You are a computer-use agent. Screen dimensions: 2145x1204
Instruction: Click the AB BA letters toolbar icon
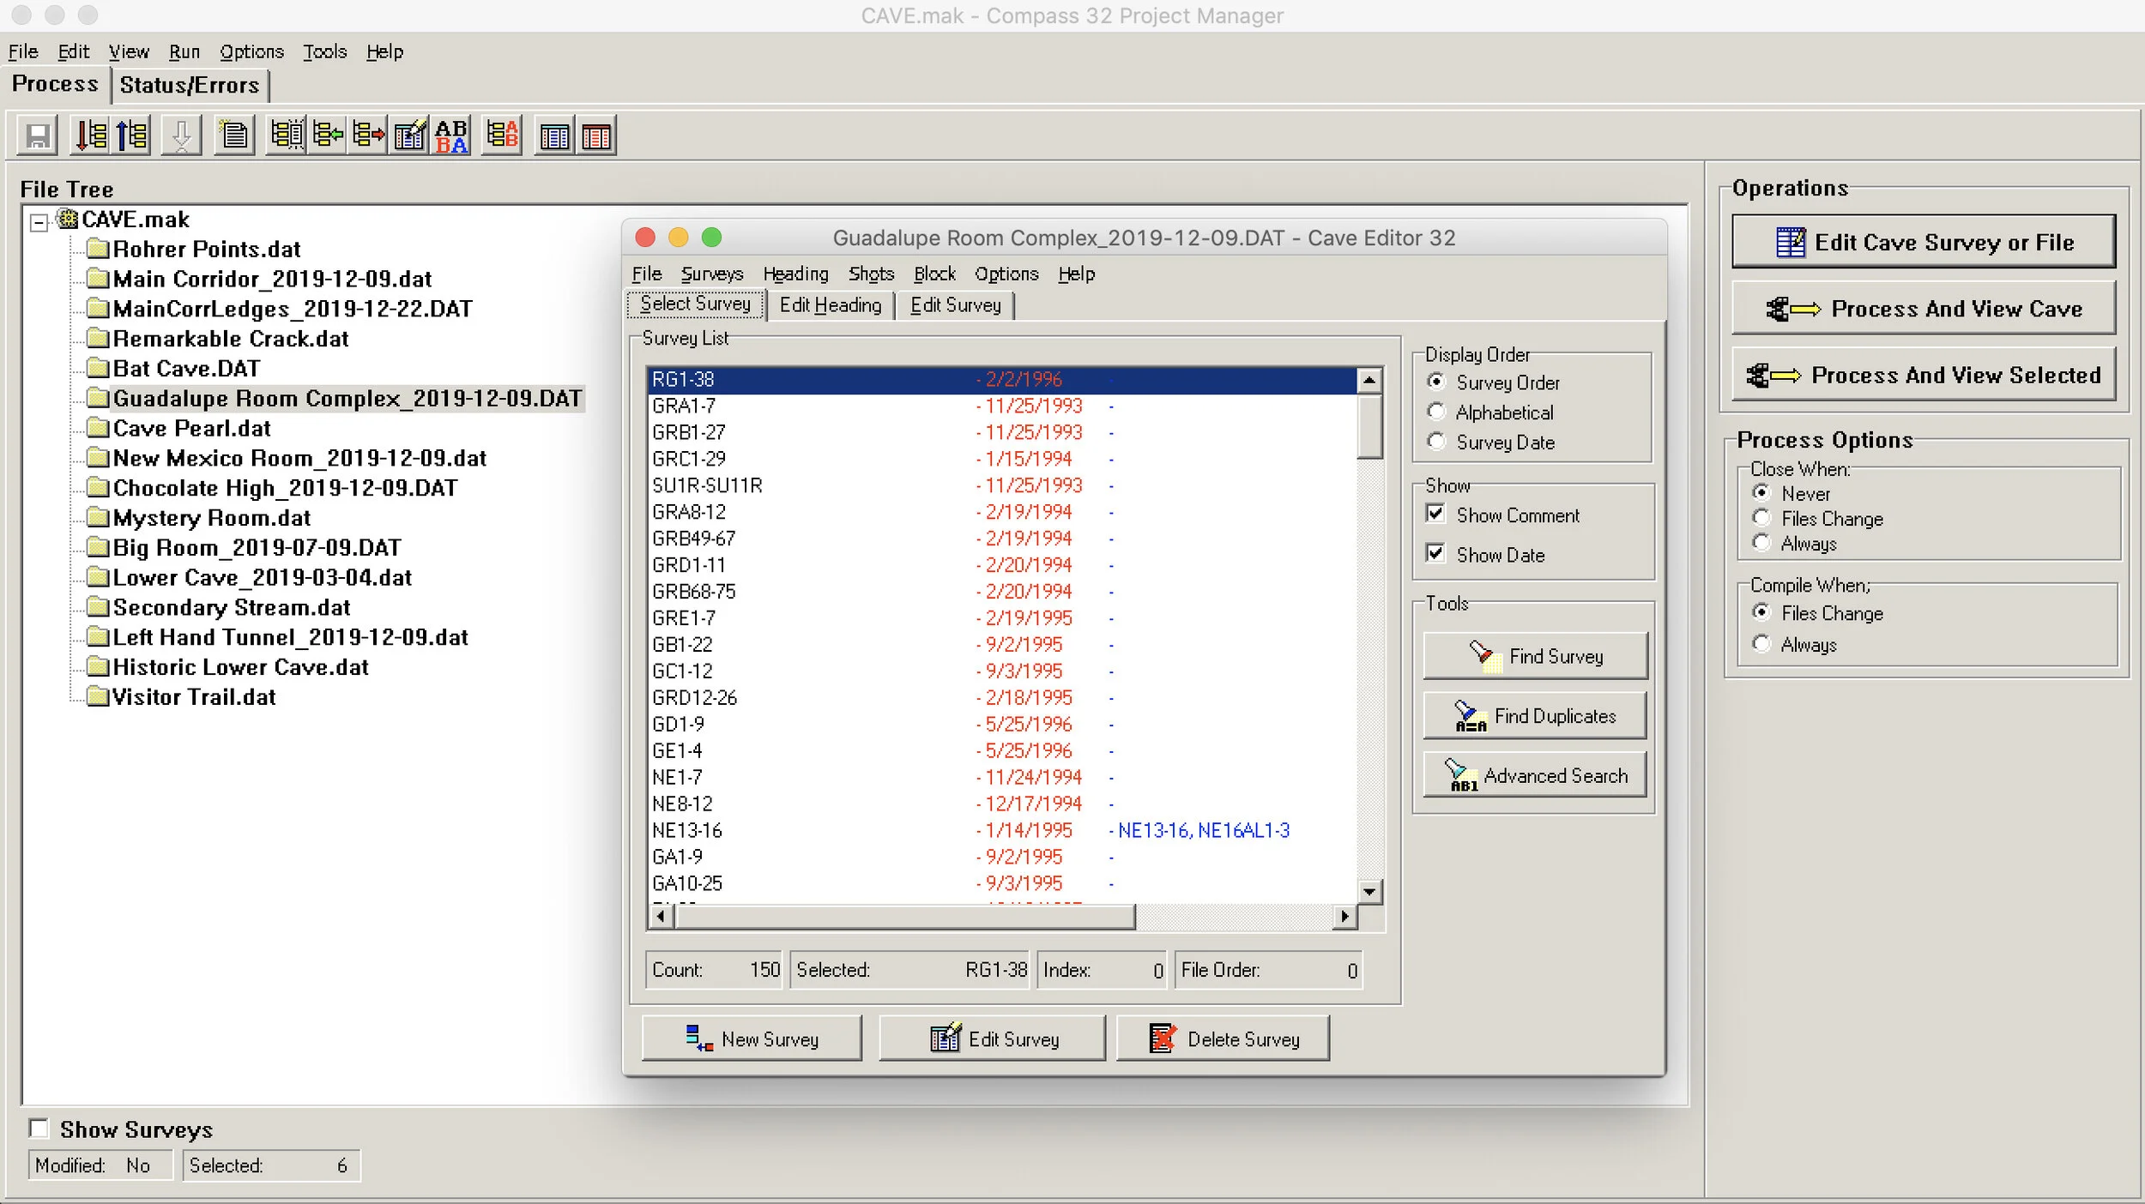pos(451,135)
